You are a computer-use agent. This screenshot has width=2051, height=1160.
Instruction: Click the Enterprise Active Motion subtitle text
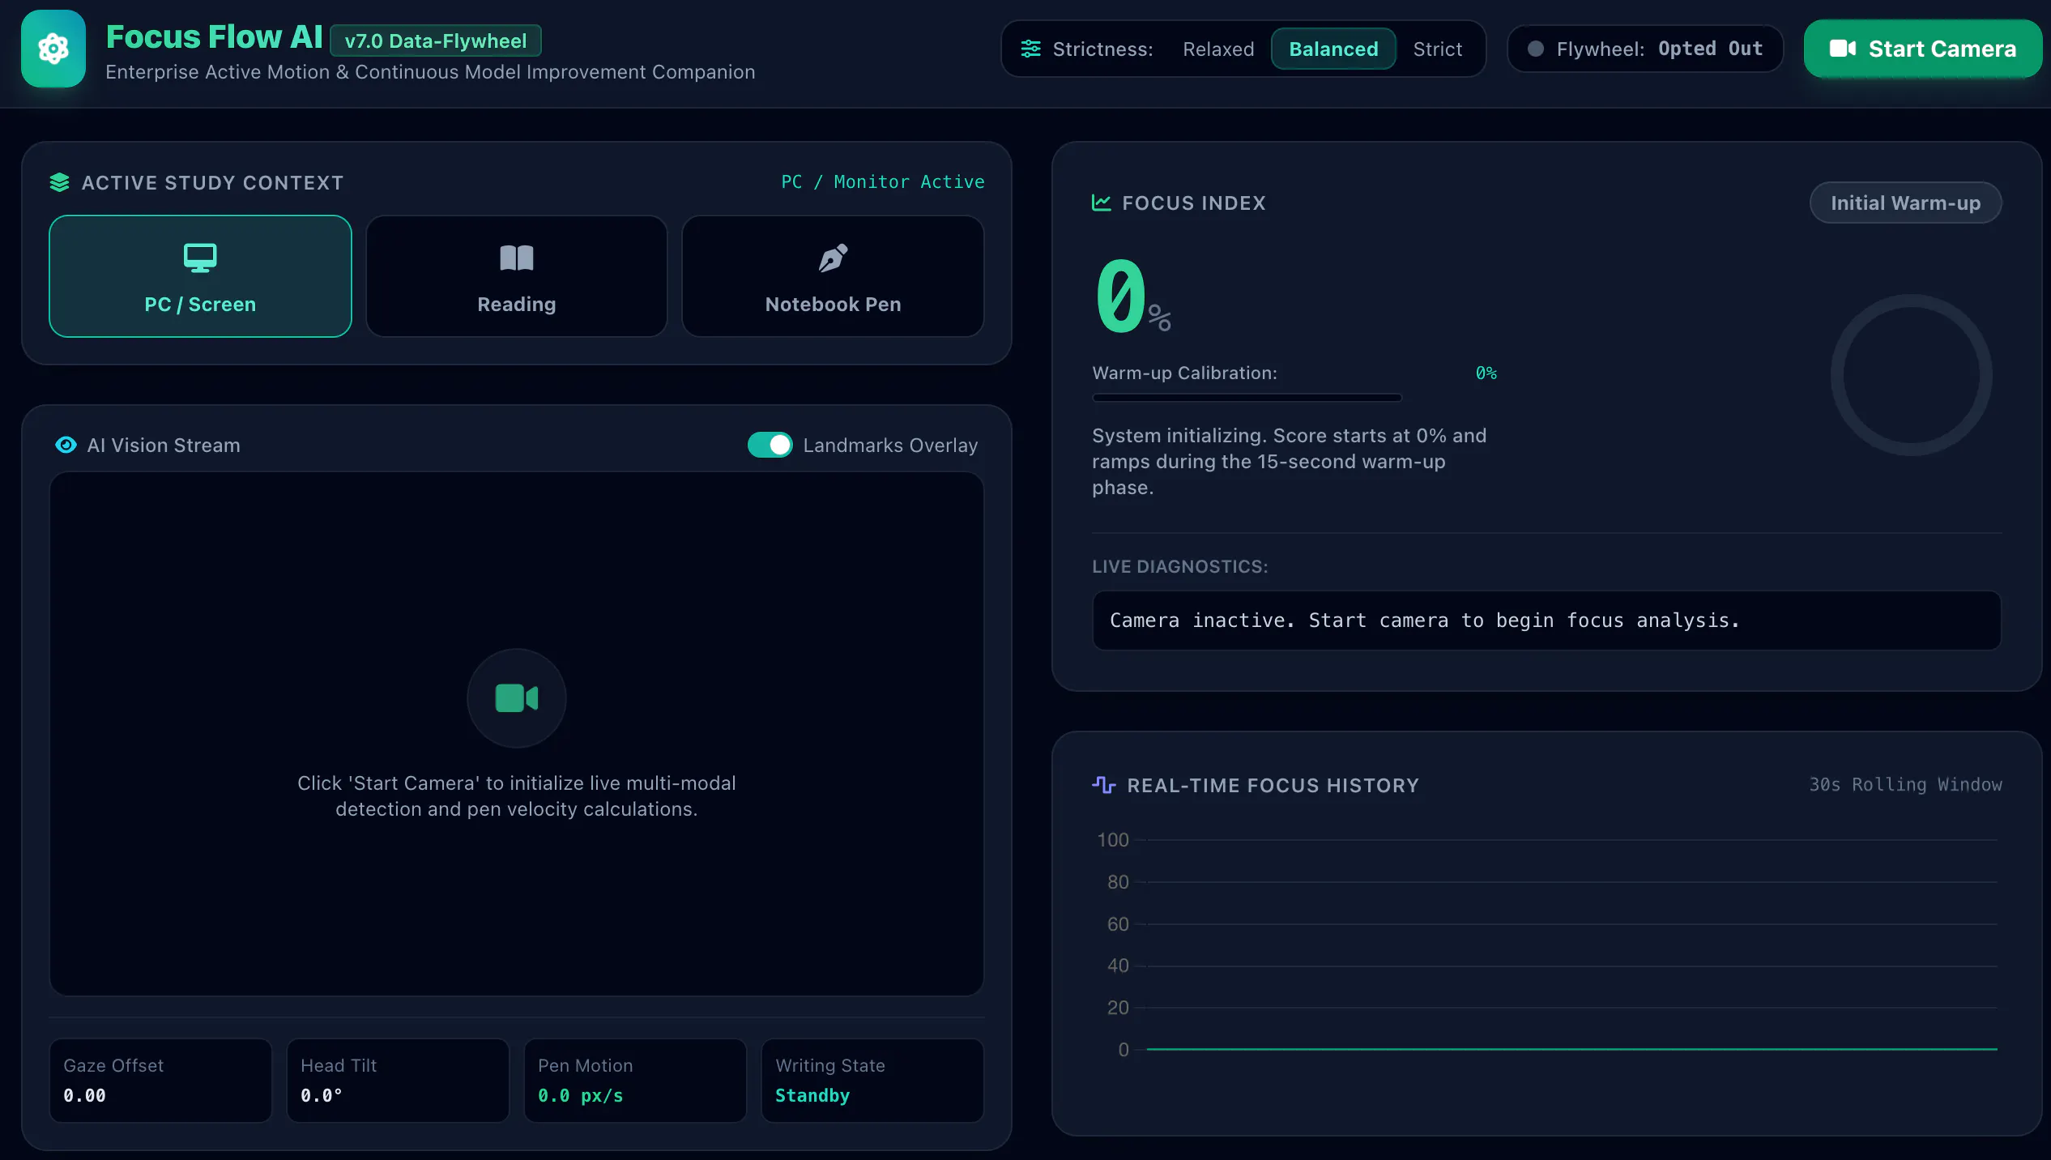tap(430, 72)
